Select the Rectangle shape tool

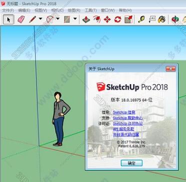tap(67, 20)
